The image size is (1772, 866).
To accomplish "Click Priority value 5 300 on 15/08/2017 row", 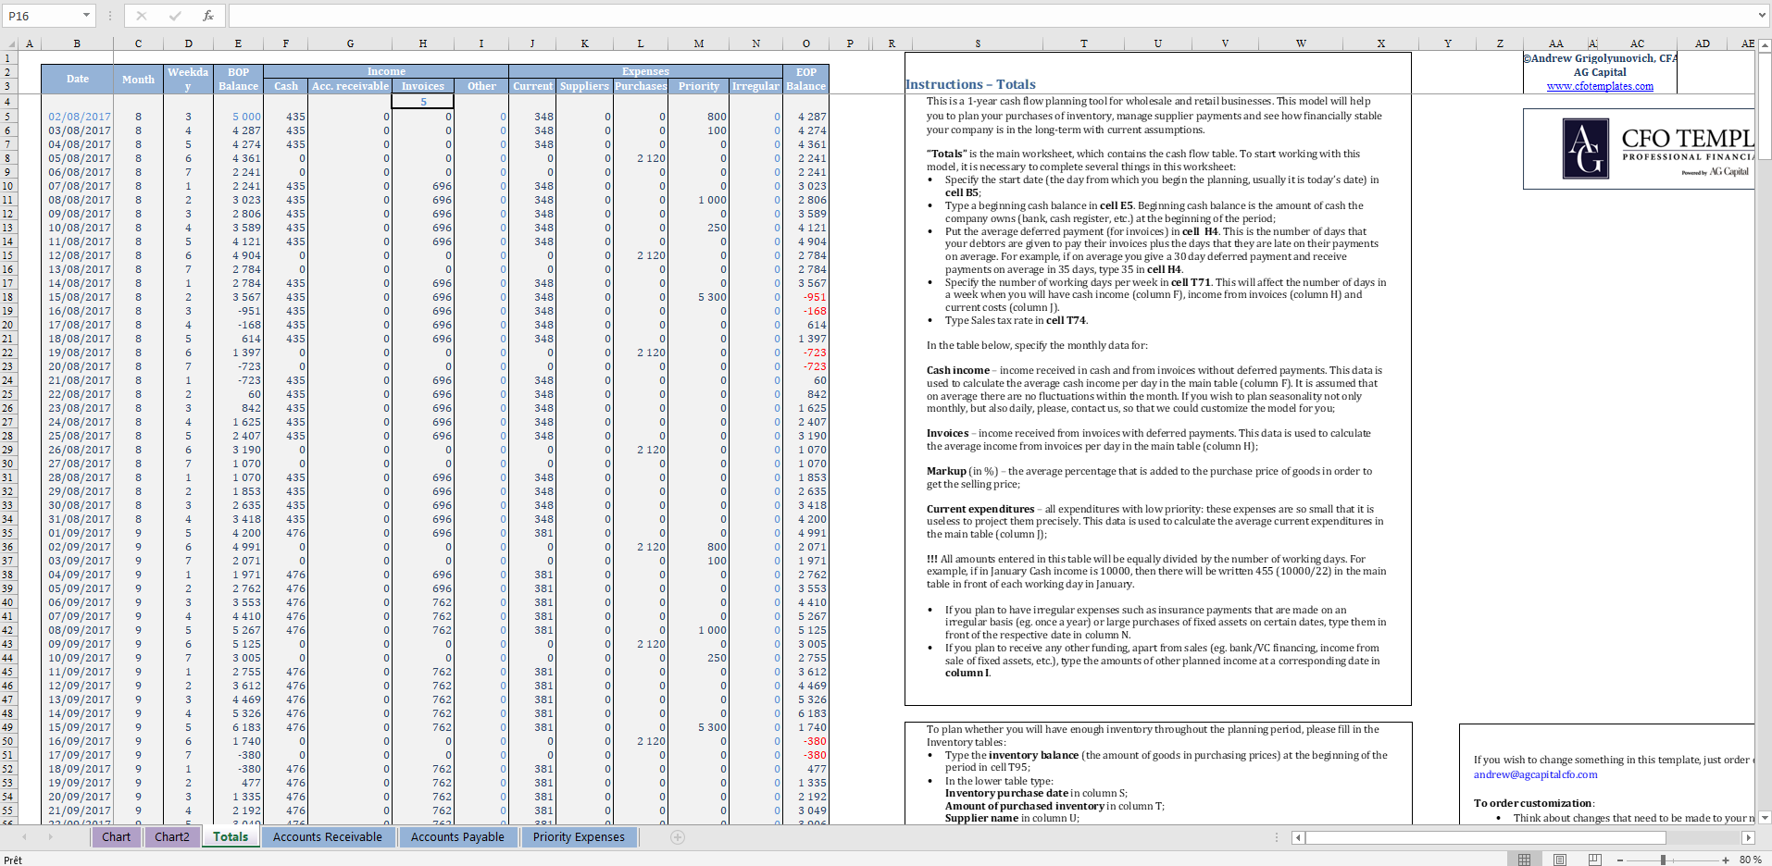I will tap(699, 297).
